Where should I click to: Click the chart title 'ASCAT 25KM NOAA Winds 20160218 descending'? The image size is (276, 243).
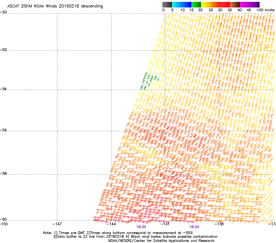[x=55, y=6]
